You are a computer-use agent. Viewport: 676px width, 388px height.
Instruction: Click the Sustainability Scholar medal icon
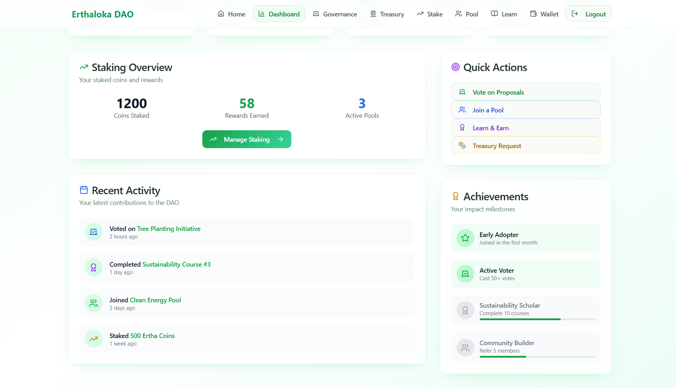[x=465, y=310]
